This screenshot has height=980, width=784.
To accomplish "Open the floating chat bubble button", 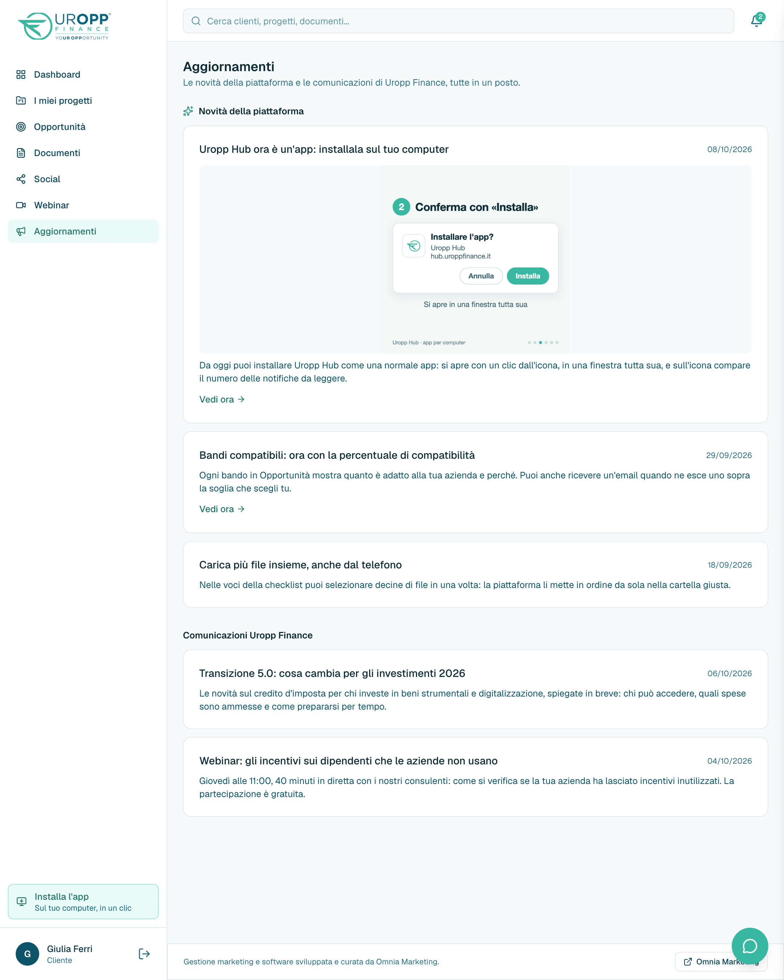I will pos(750,946).
